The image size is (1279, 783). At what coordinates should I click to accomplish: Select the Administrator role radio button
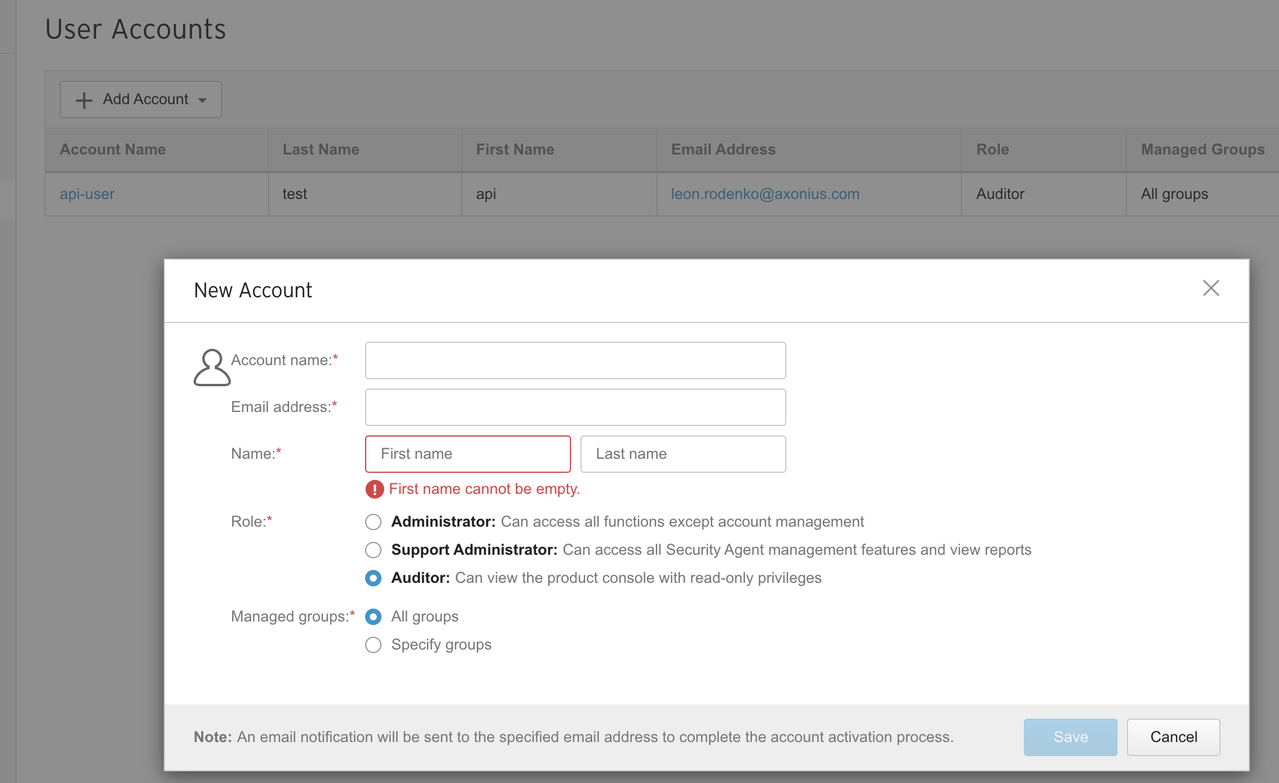373,522
